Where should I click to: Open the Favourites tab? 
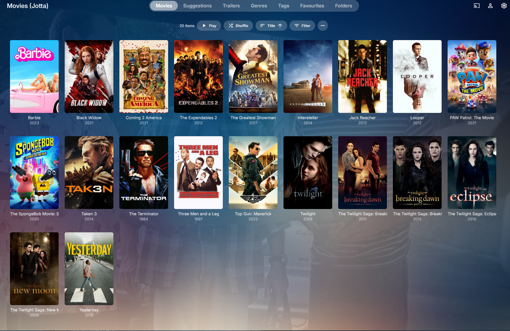click(312, 6)
